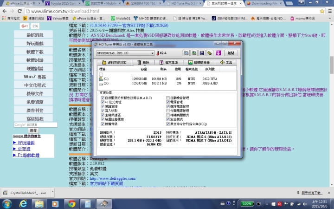Viewport: 334px width, 209px height.
Task: Click the Chrome icon on the taskbar
Action: tap(71, 204)
